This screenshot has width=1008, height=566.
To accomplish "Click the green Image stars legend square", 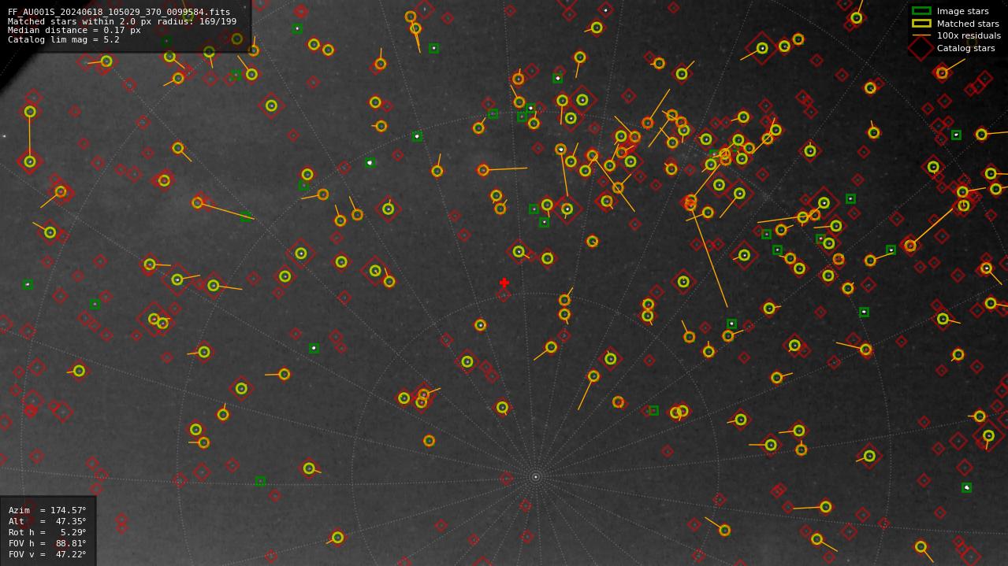I will [921, 11].
